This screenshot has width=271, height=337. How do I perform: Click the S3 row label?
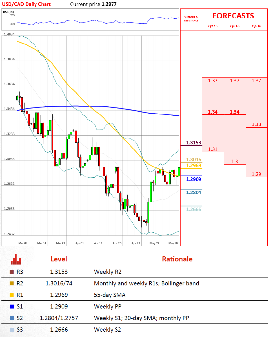tap(20, 330)
